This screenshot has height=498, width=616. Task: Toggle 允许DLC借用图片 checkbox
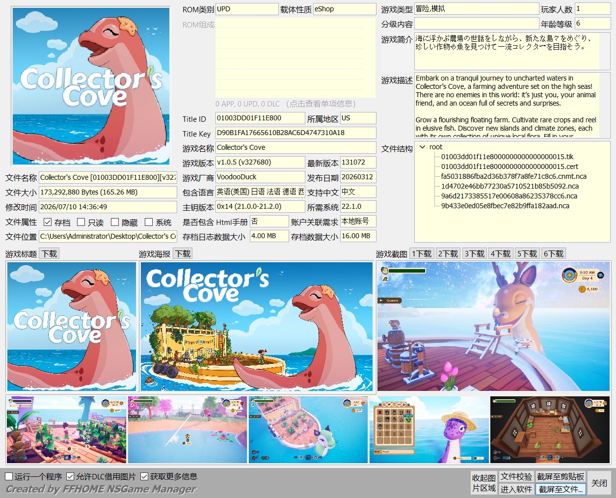click(70, 476)
